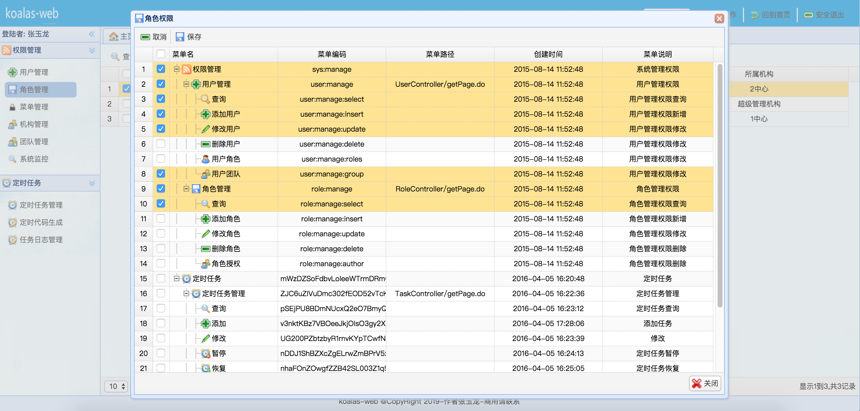
Task: Click the 系统监控 magnifier icon in sidebar
Action: (12, 159)
